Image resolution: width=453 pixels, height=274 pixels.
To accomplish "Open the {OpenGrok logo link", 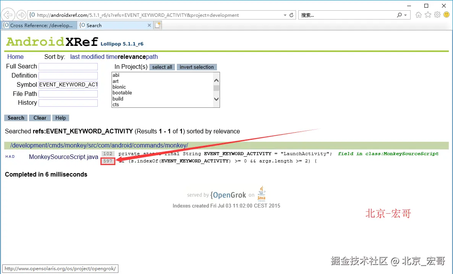I will coord(228,195).
